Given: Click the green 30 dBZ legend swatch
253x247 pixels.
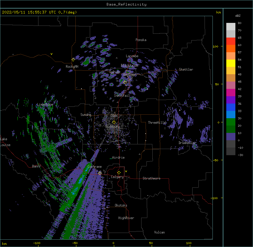Looking at the screenshot, I should 231,122.
